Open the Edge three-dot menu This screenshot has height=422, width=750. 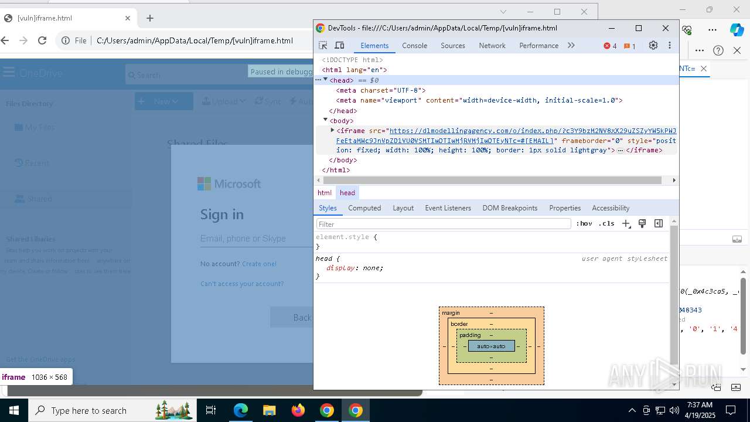(712, 29)
